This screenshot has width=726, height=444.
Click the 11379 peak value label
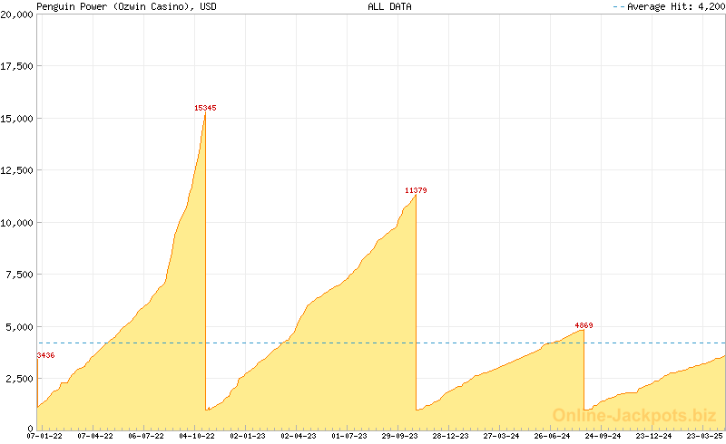416,190
